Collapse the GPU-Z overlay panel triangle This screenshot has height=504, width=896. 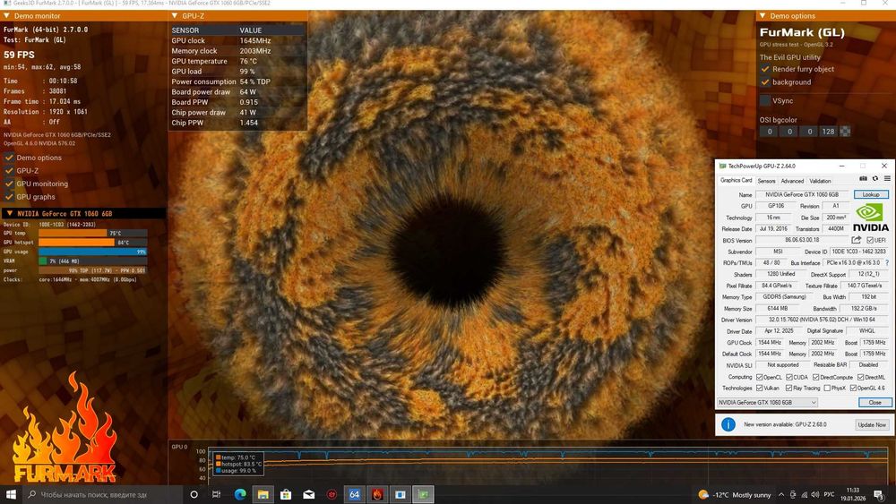(175, 16)
